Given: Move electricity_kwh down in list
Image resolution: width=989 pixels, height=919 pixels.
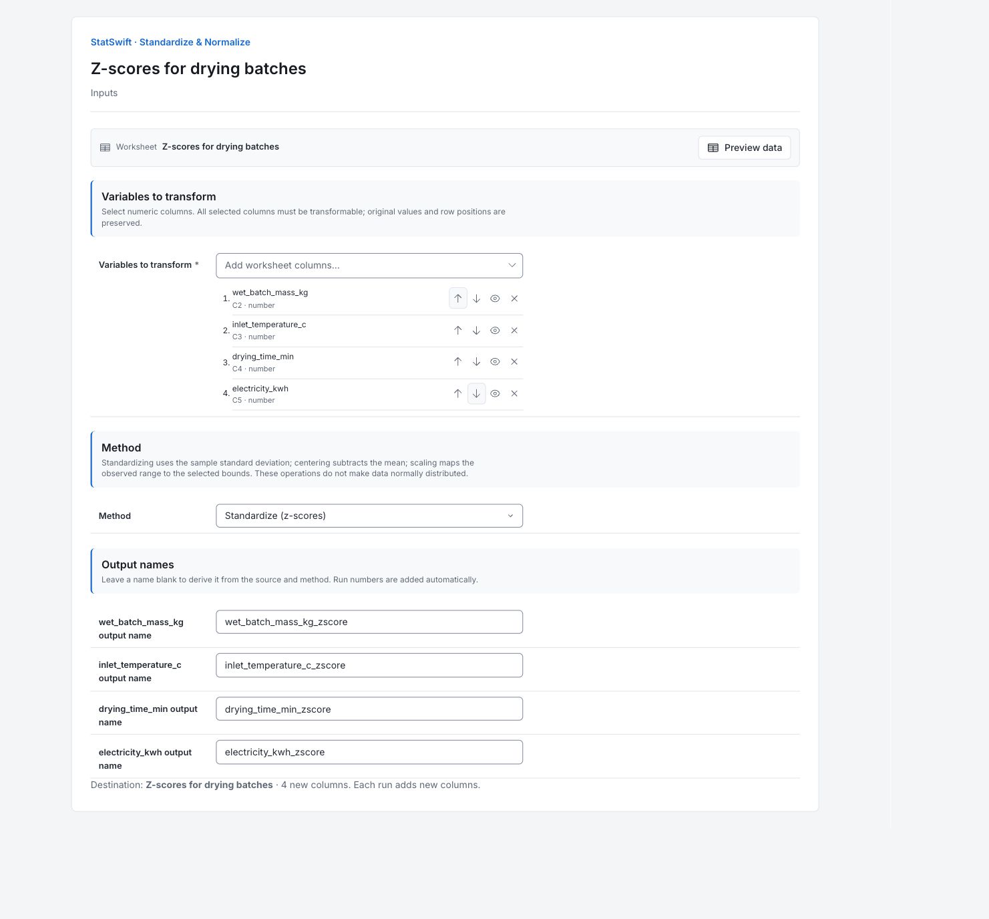Looking at the screenshot, I should pyautogui.click(x=477, y=393).
